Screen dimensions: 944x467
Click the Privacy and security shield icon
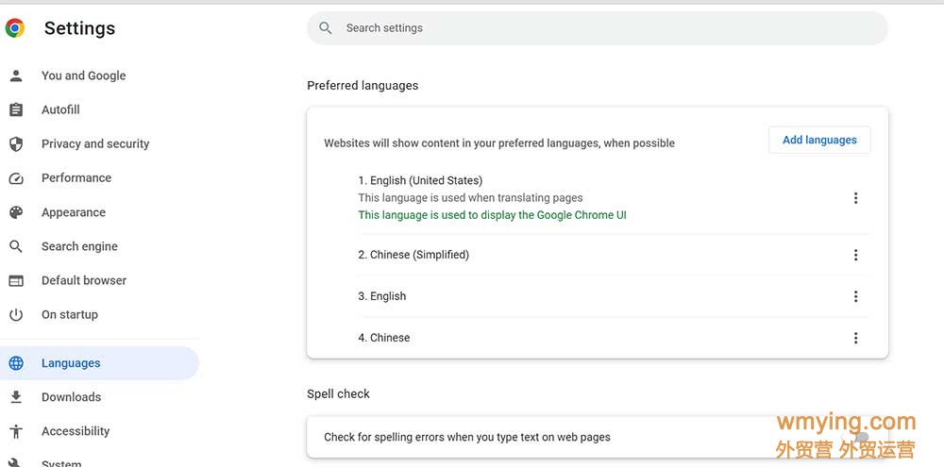16,143
